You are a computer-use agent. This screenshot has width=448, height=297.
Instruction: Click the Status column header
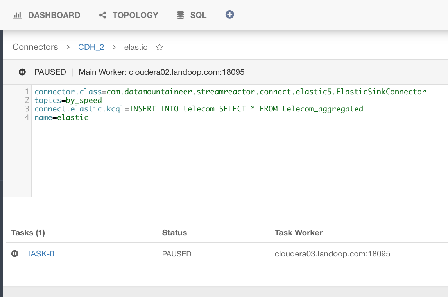pyautogui.click(x=175, y=233)
